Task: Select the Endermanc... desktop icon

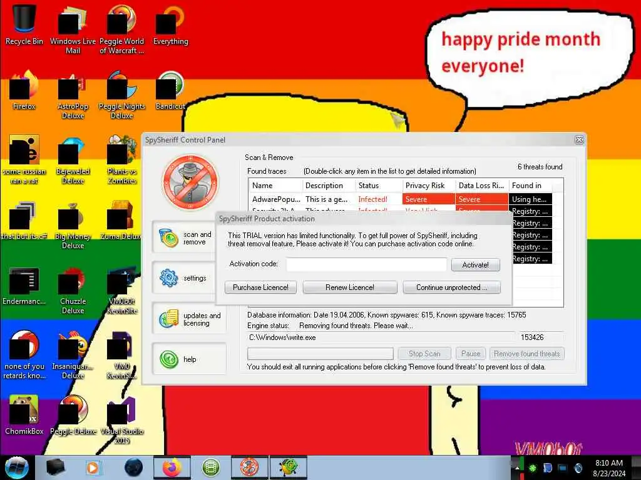Action: [24, 286]
